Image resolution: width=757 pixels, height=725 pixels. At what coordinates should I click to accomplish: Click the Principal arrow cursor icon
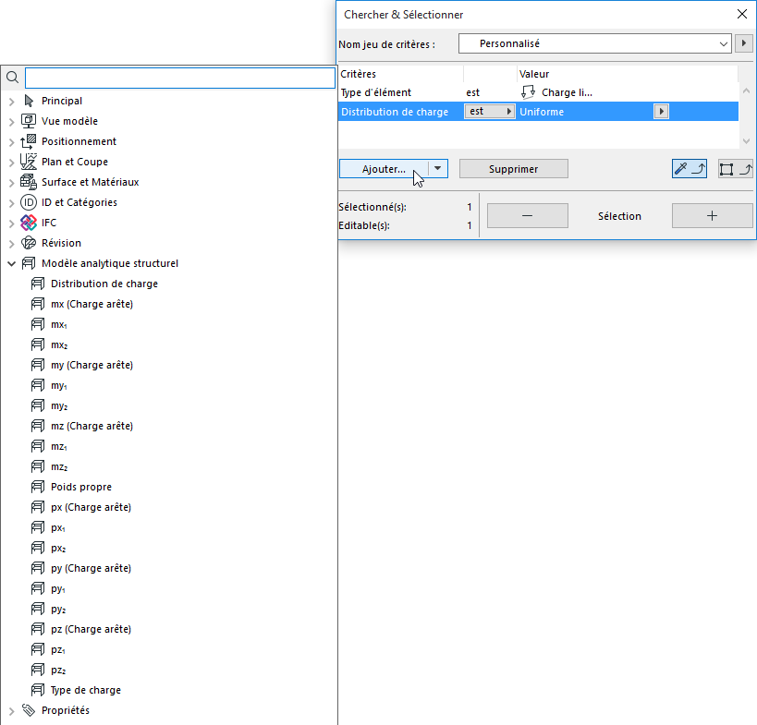click(x=29, y=101)
